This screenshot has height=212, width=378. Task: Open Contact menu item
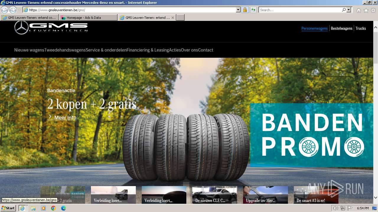pyautogui.click(x=206, y=50)
